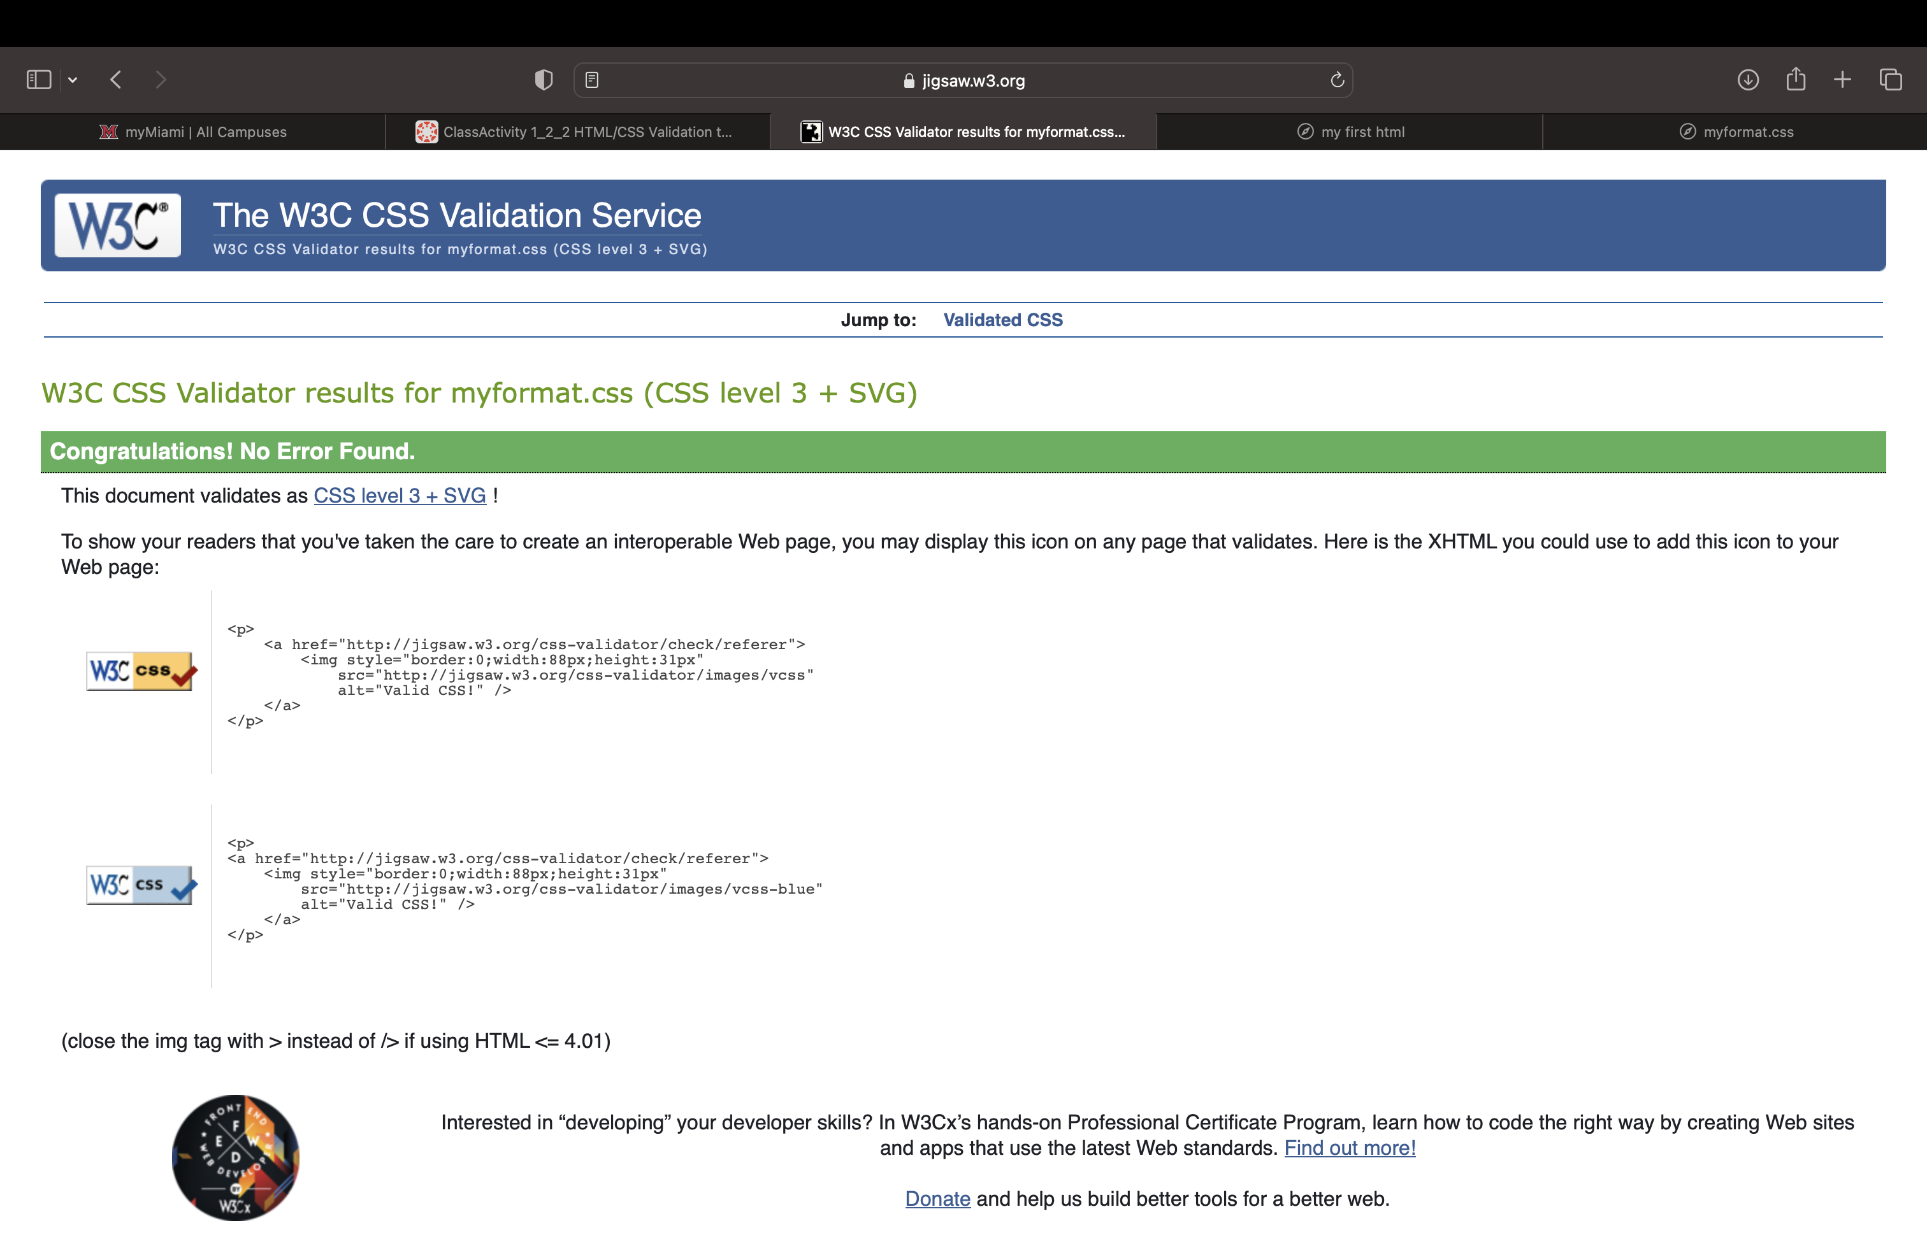Toggle the Safari sidebar button
1927x1251 pixels.
(39, 79)
